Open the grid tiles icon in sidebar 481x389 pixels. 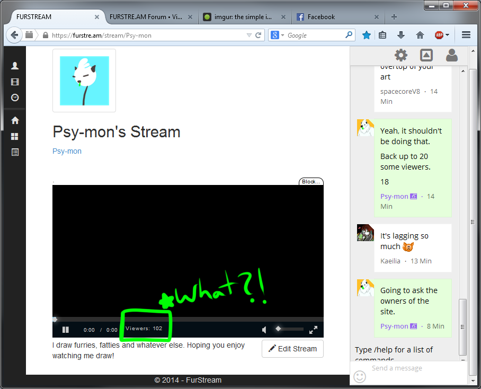(x=15, y=137)
